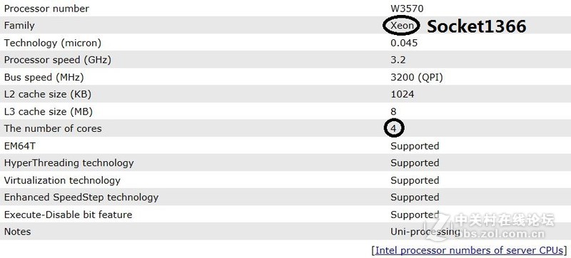Select the 0.045 technology value

point(404,43)
